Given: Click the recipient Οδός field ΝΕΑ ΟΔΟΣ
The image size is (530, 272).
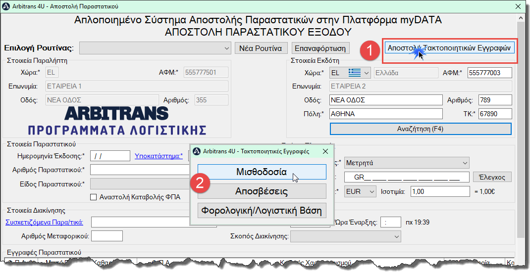Looking at the screenshot, I should 102,100.
